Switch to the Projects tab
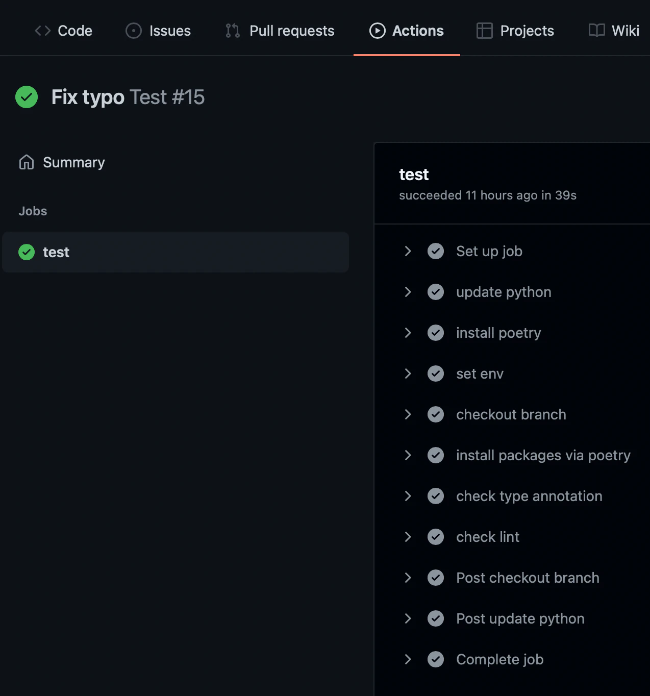 point(527,31)
